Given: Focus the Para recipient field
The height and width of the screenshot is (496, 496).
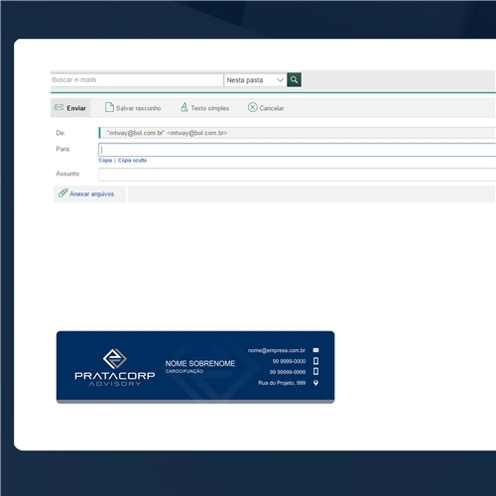Looking at the screenshot, I should [297, 150].
